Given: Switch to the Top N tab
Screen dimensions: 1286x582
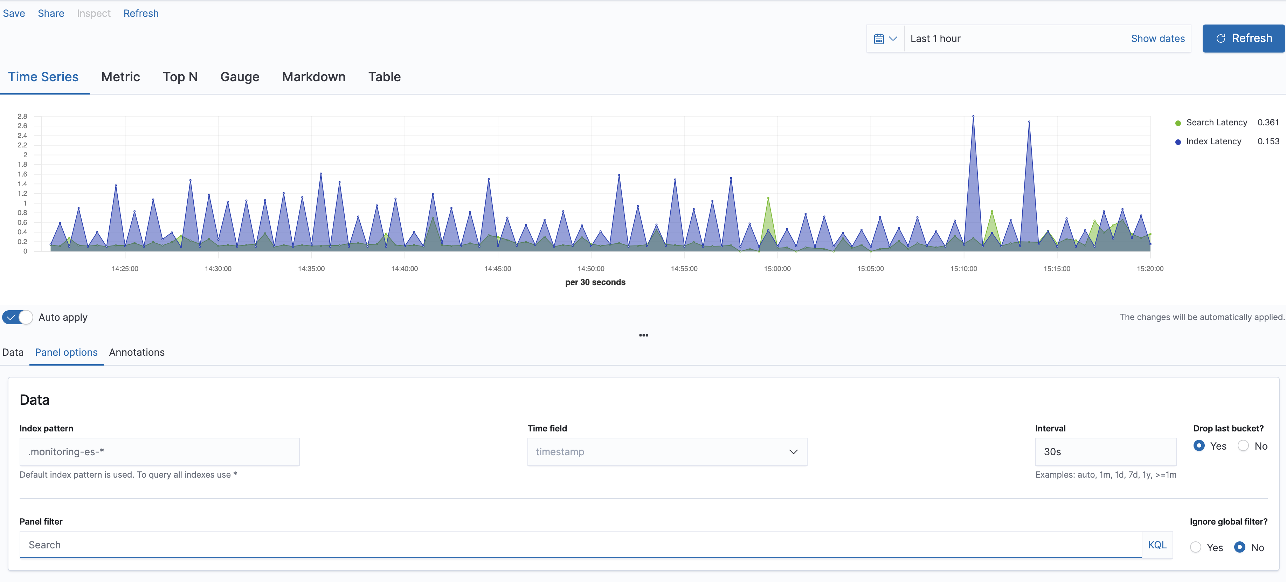Looking at the screenshot, I should click(180, 77).
